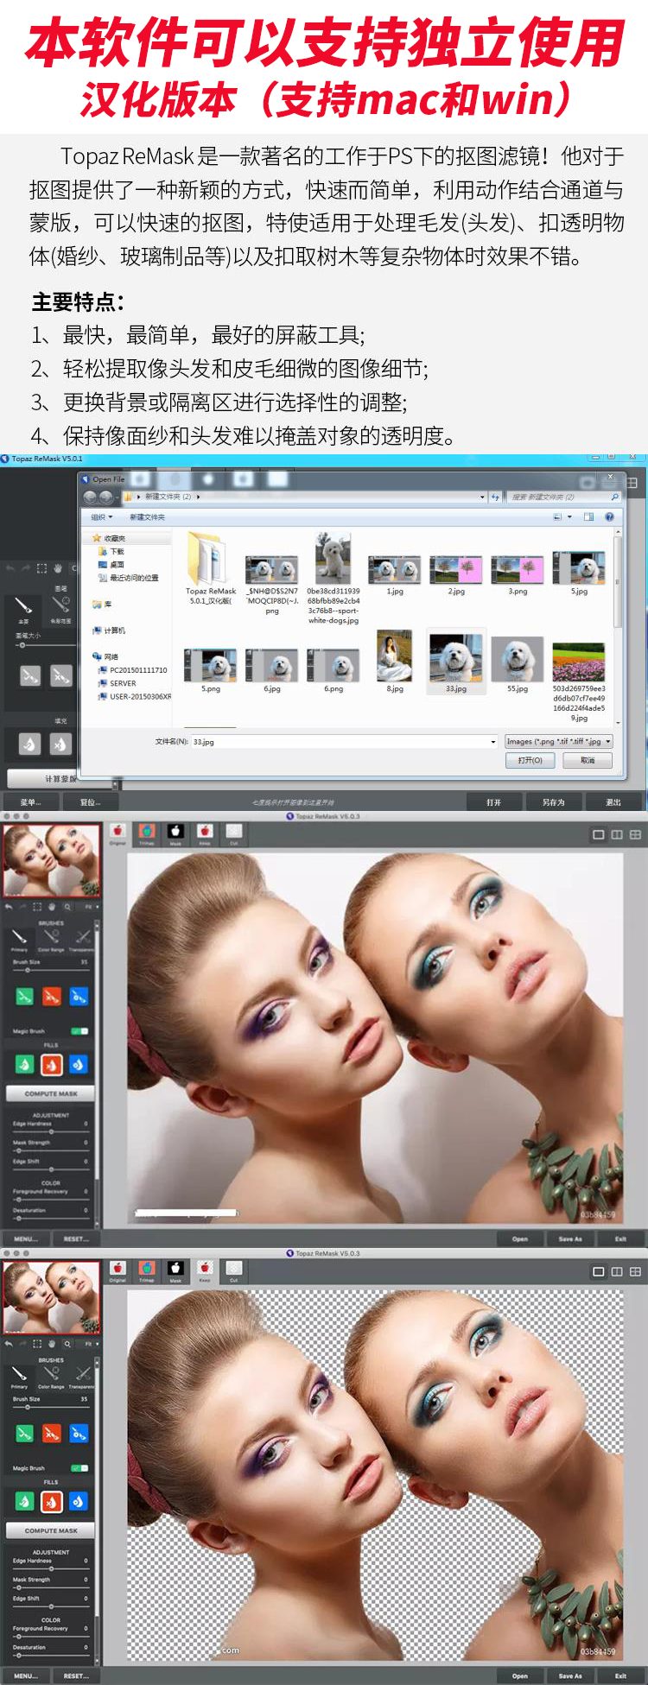Expand the 组织 dropdown in Open File dialog
Screen dimensions: 648x1685
(102, 517)
